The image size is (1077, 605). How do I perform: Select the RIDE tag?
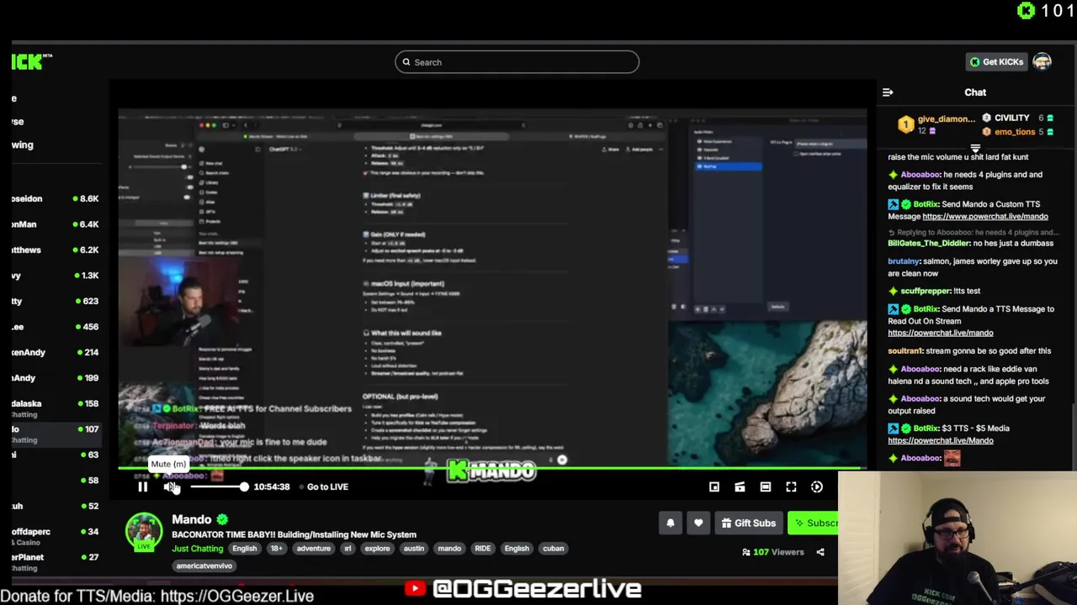[x=482, y=549]
